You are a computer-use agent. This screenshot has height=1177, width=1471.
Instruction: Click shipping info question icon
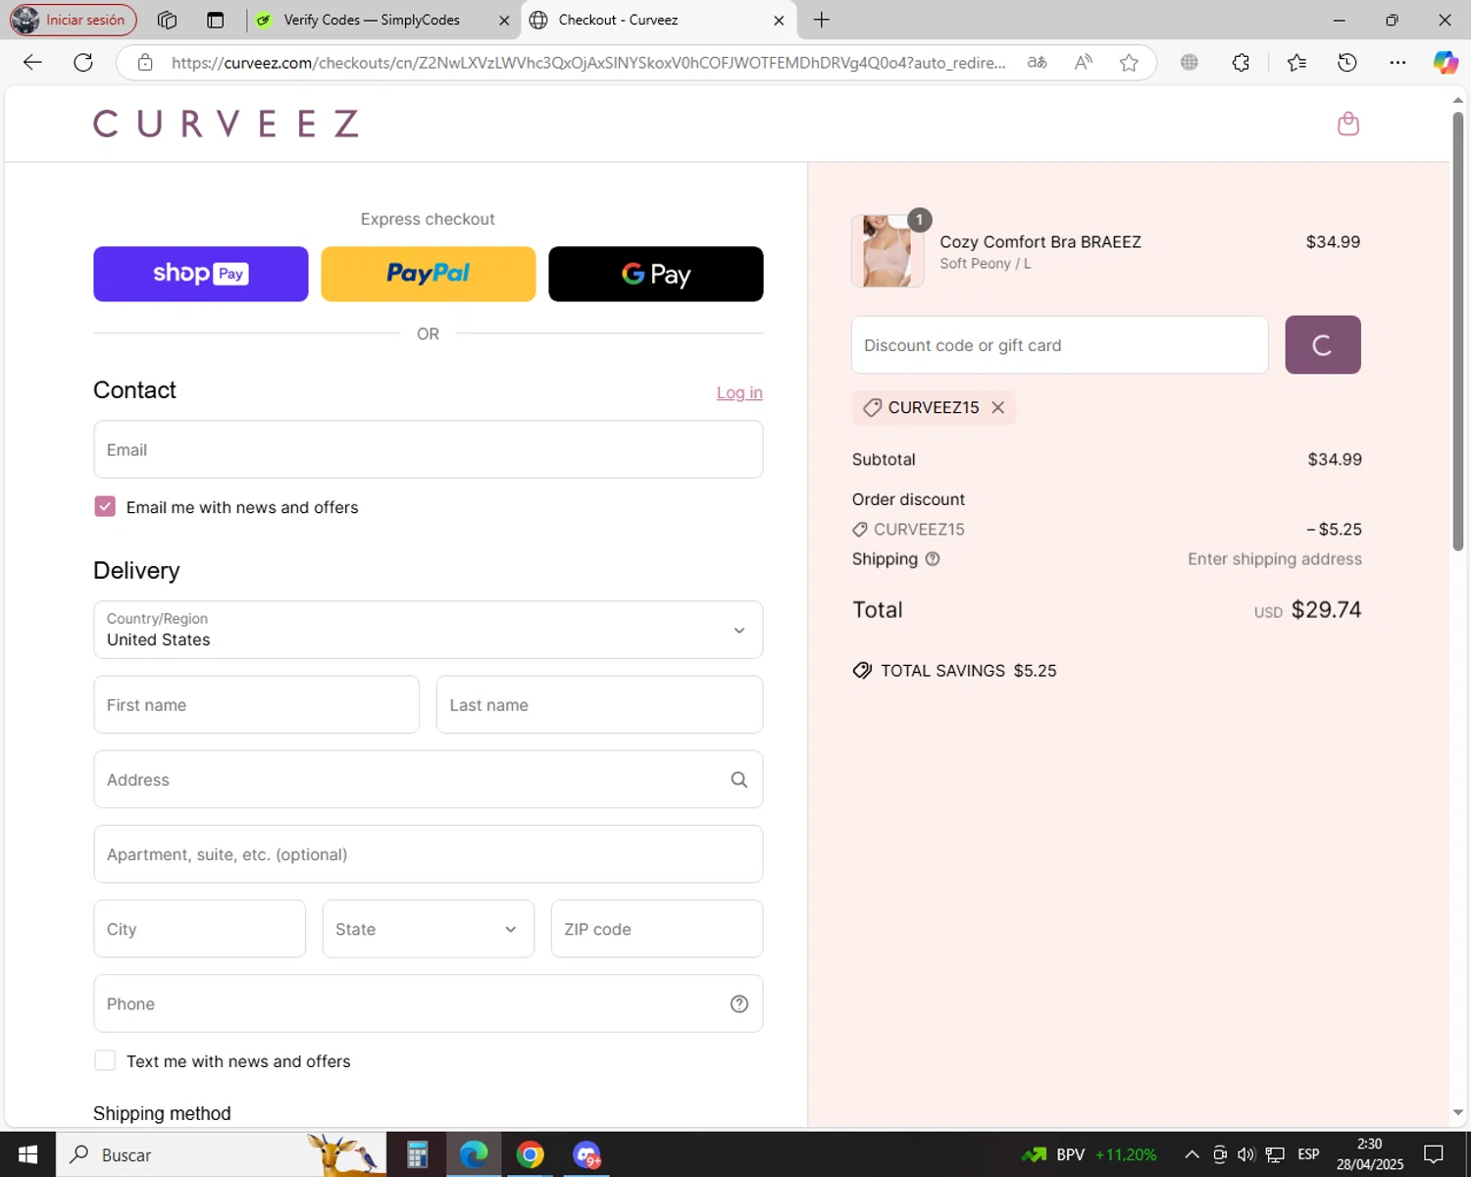pyautogui.click(x=933, y=559)
